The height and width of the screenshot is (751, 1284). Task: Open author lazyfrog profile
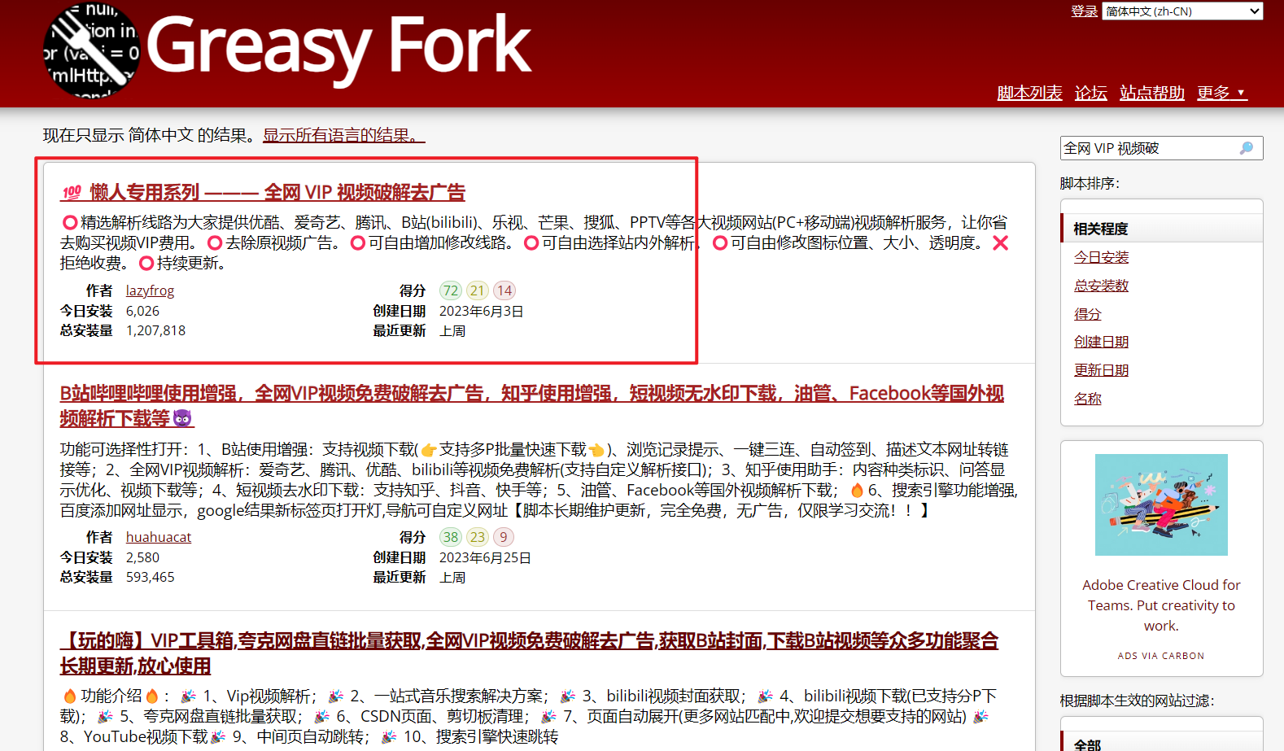[150, 290]
